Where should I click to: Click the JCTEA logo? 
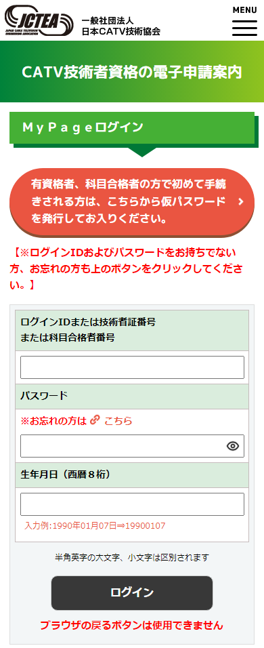pyautogui.click(x=39, y=20)
